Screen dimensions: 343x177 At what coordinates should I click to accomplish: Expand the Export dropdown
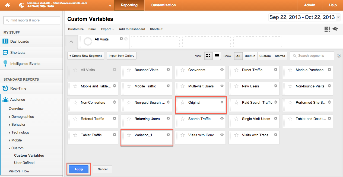(x=107, y=29)
